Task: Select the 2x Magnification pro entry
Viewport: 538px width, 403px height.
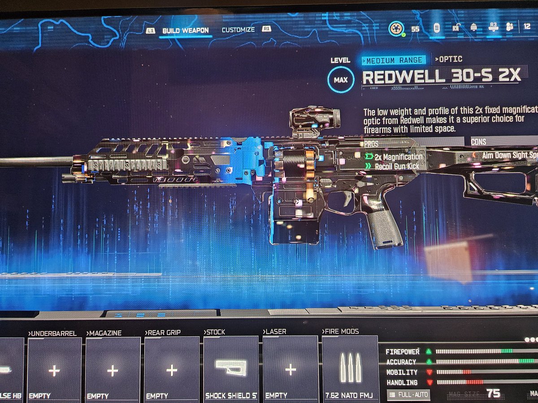Action: pyautogui.click(x=394, y=157)
